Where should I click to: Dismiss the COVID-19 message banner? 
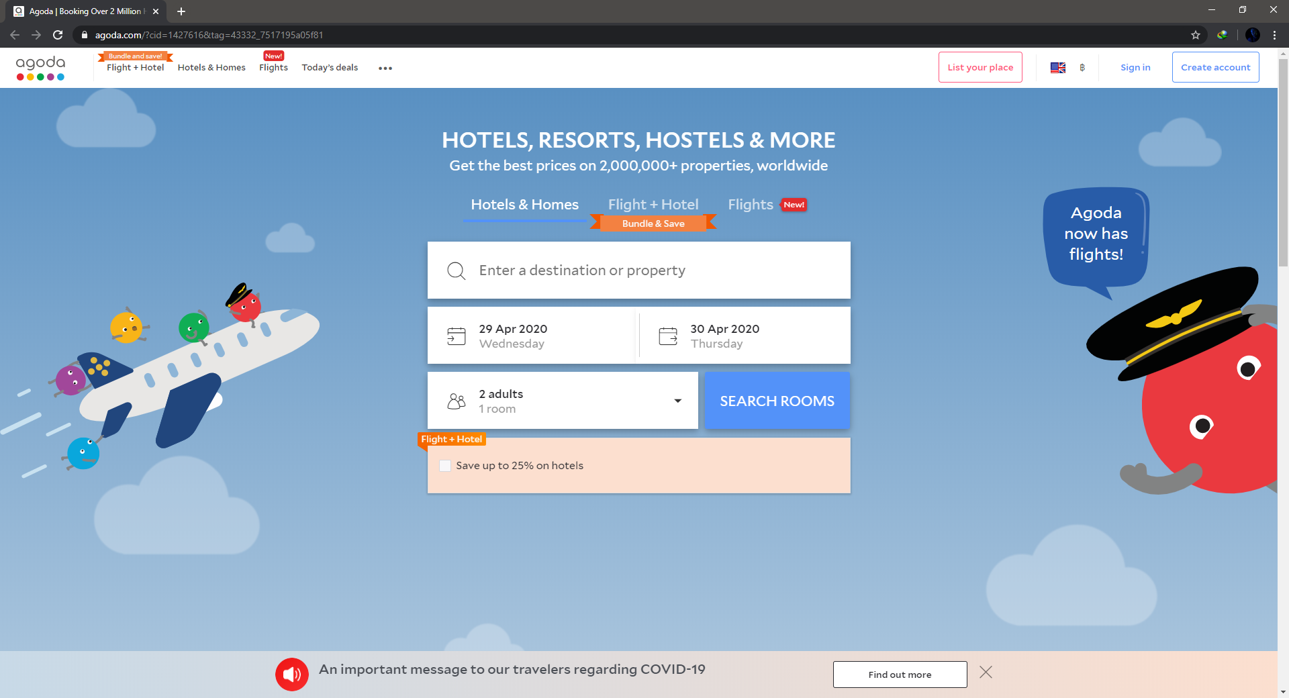pyautogui.click(x=986, y=672)
